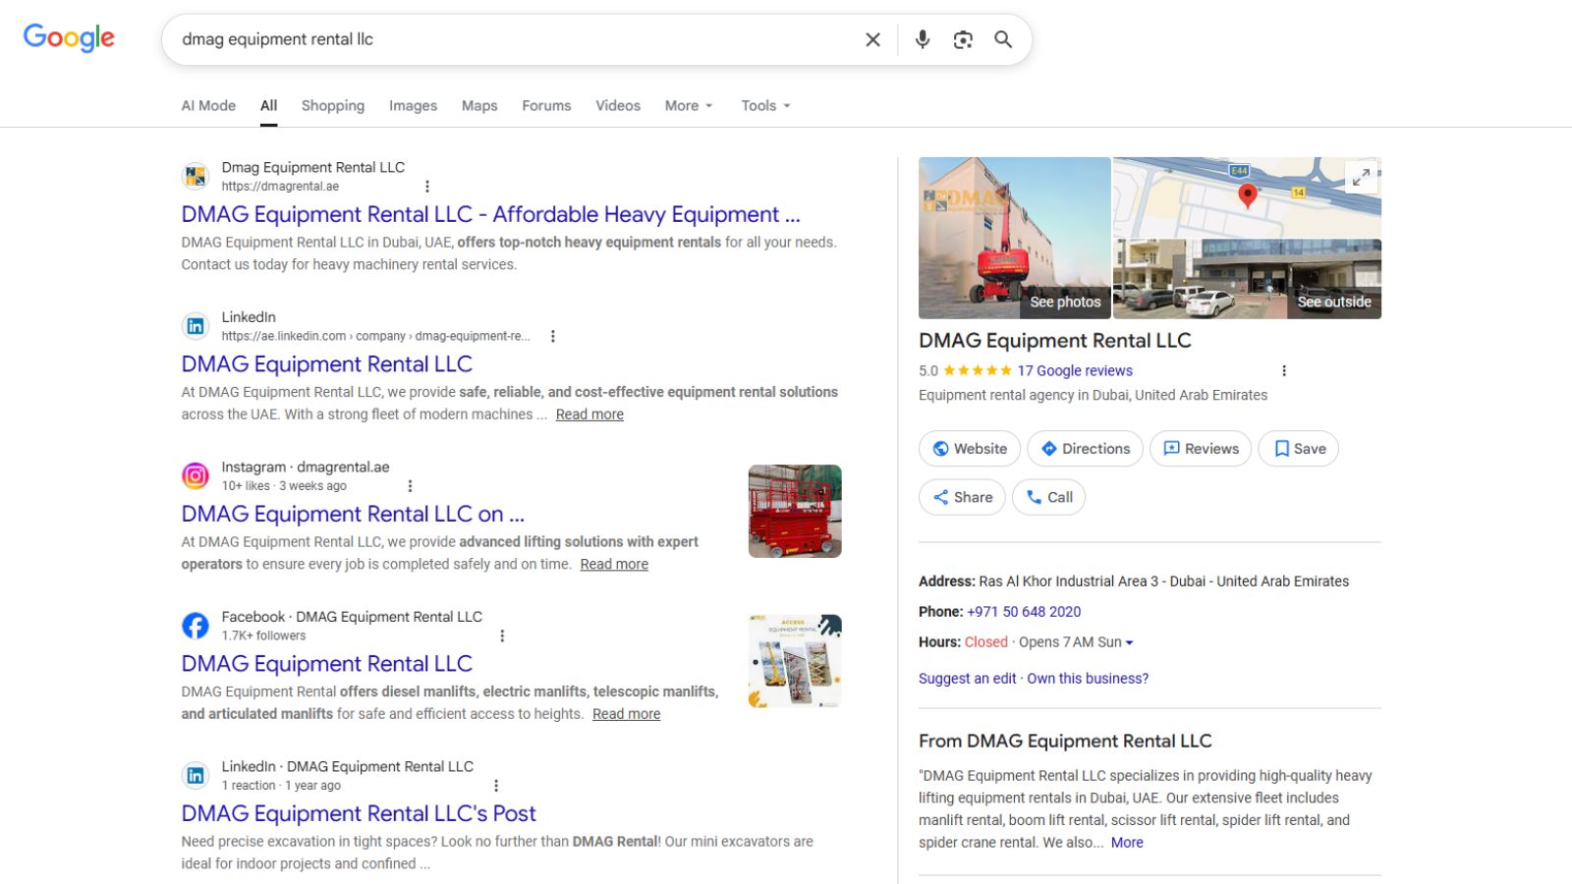Viewport: 1572px width, 884px height.
Task: Click the DMAG Equipment Rental LLC panel title
Action: 1055,341
